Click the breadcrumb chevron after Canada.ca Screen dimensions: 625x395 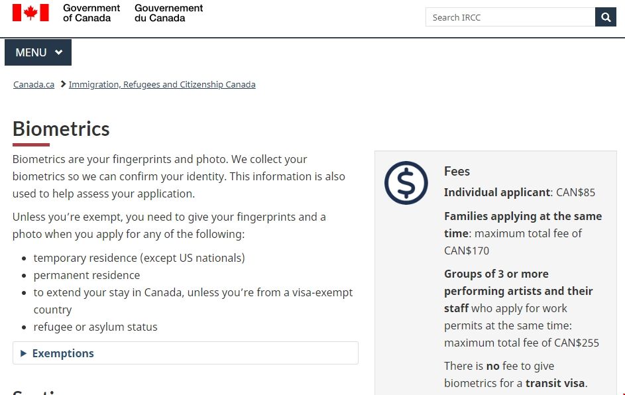[x=63, y=84]
